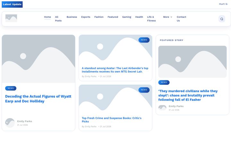Select NEWS tag in Featured Story card
231x144 pixels.
(x=164, y=83)
